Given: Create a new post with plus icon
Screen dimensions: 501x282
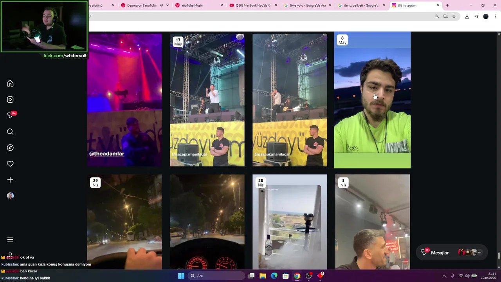Looking at the screenshot, I should (10, 180).
